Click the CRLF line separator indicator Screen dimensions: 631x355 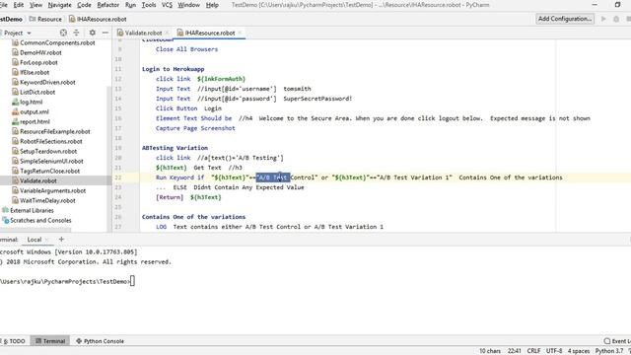click(533, 351)
